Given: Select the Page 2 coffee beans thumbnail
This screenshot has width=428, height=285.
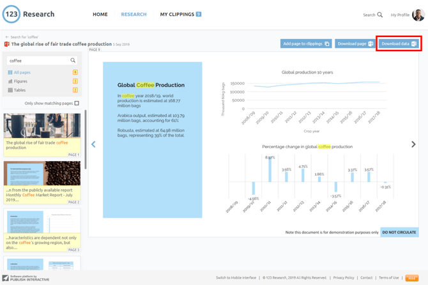Looking at the screenshot, I should 42,182.
